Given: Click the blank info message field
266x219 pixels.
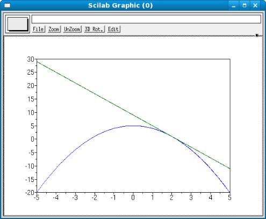Looking at the screenshot, I should pyautogui.click(x=146, y=19).
